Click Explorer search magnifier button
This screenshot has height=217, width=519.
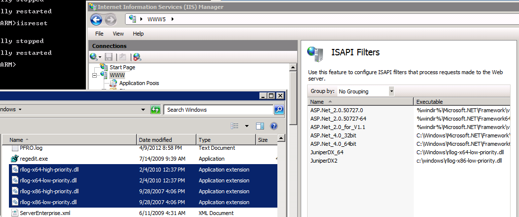(x=279, y=110)
